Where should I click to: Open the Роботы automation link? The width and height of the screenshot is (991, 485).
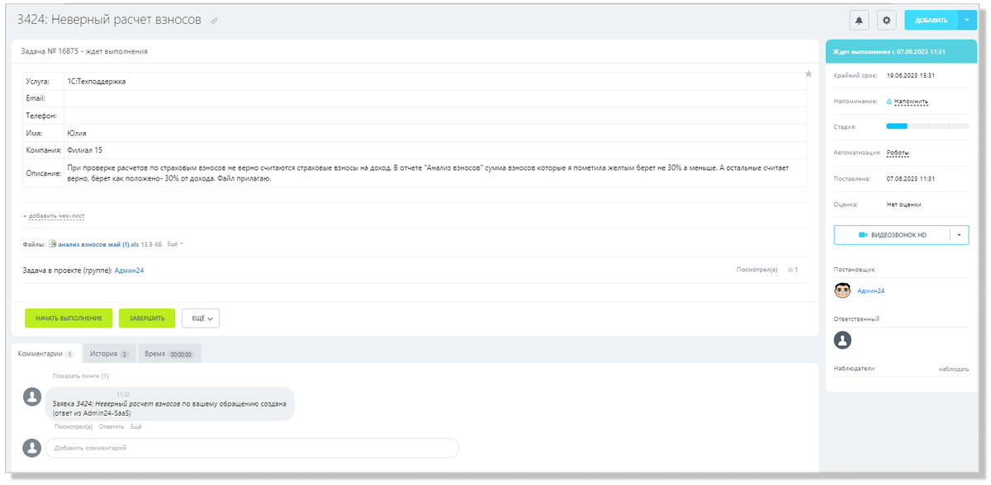[898, 153]
